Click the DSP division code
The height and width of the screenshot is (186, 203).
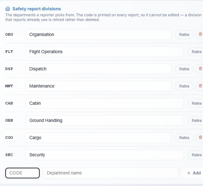coord(9,69)
